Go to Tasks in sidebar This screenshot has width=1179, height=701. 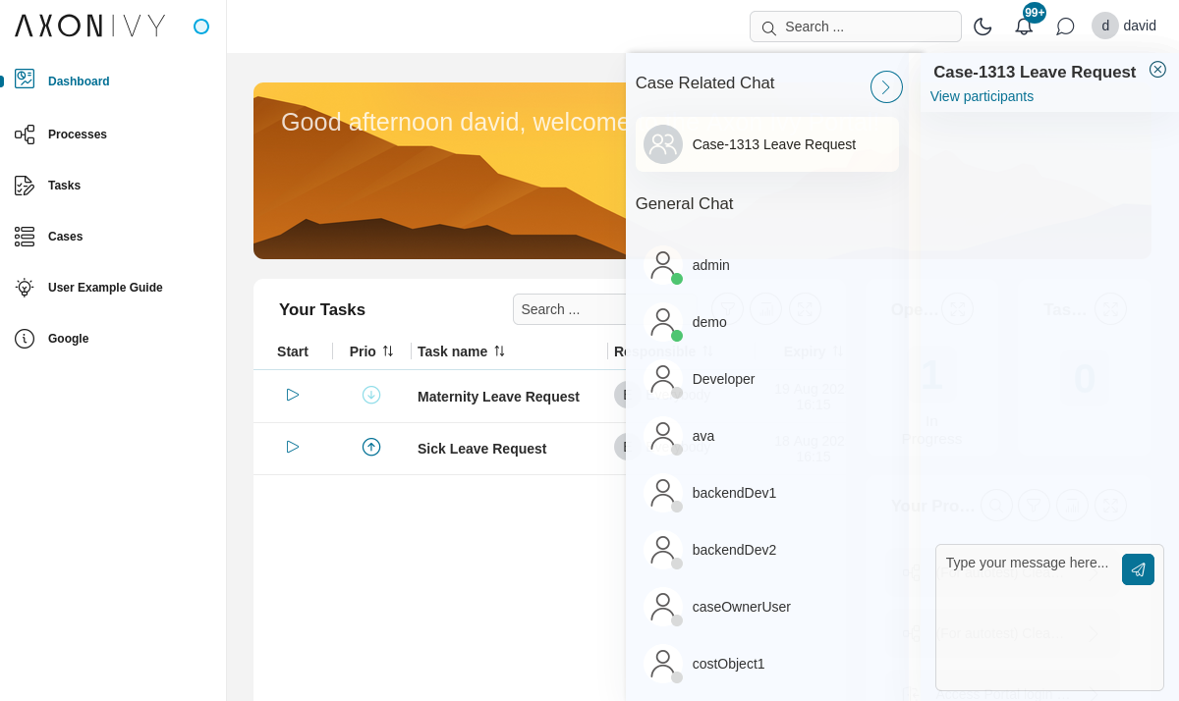click(64, 186)
